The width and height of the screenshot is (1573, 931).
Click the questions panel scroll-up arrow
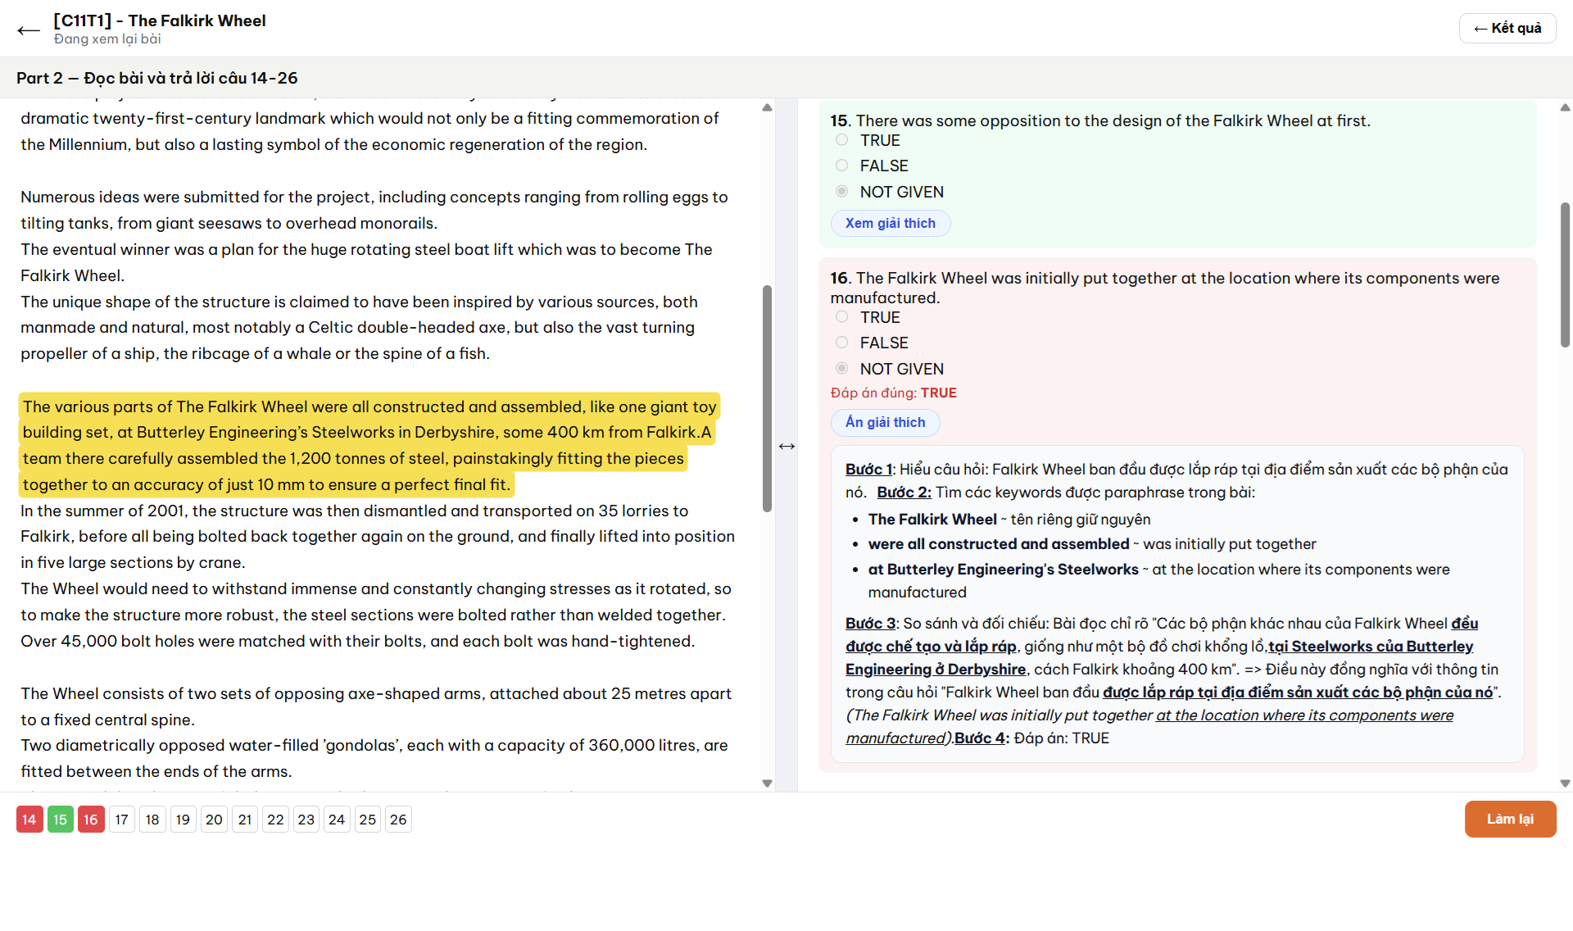(x=1565, y=107)
